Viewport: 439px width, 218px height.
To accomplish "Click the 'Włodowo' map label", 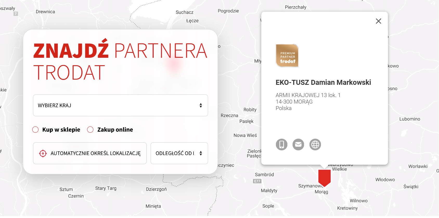I will 385,179.
